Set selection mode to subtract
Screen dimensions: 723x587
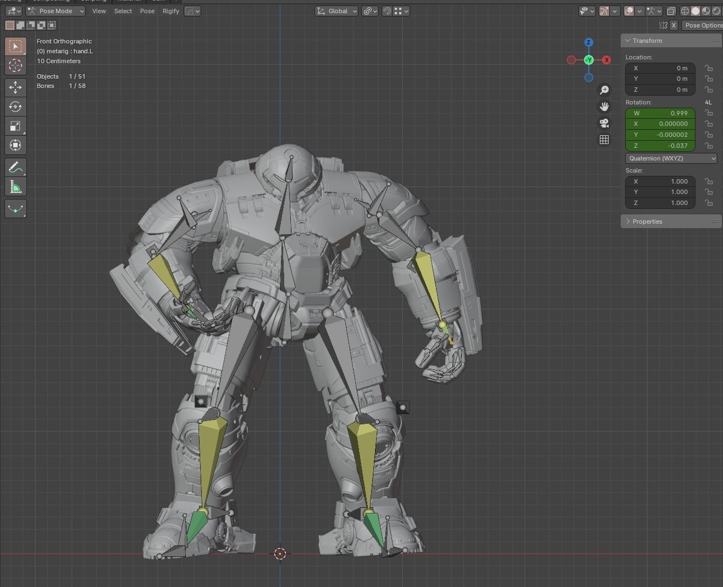coord(31,25)
